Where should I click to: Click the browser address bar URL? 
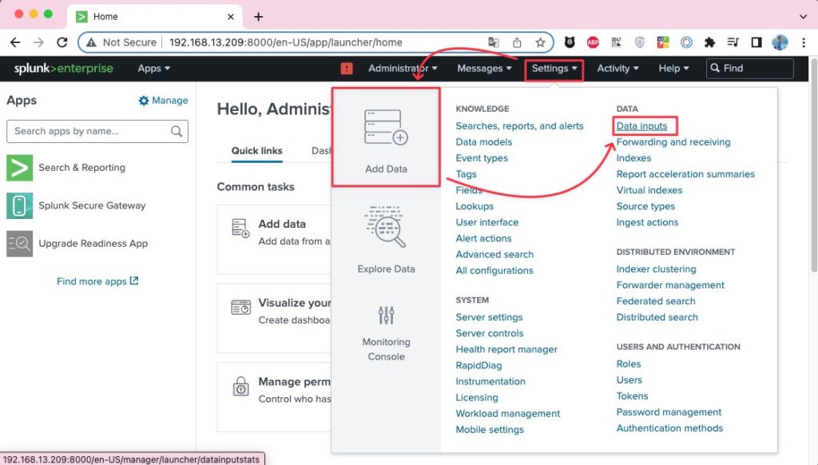tap(286, 42)
